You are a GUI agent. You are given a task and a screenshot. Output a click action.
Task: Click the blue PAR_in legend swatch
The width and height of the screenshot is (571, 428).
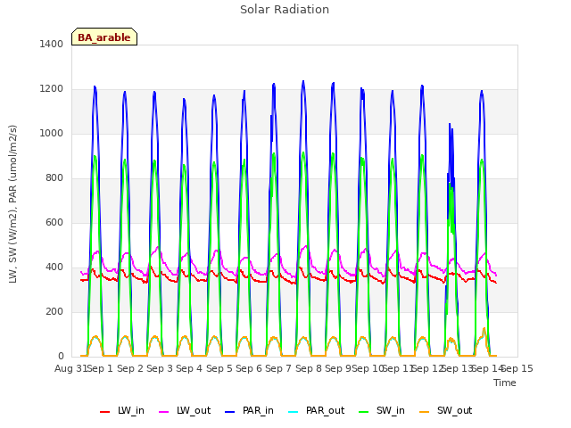tap(230, 412)
